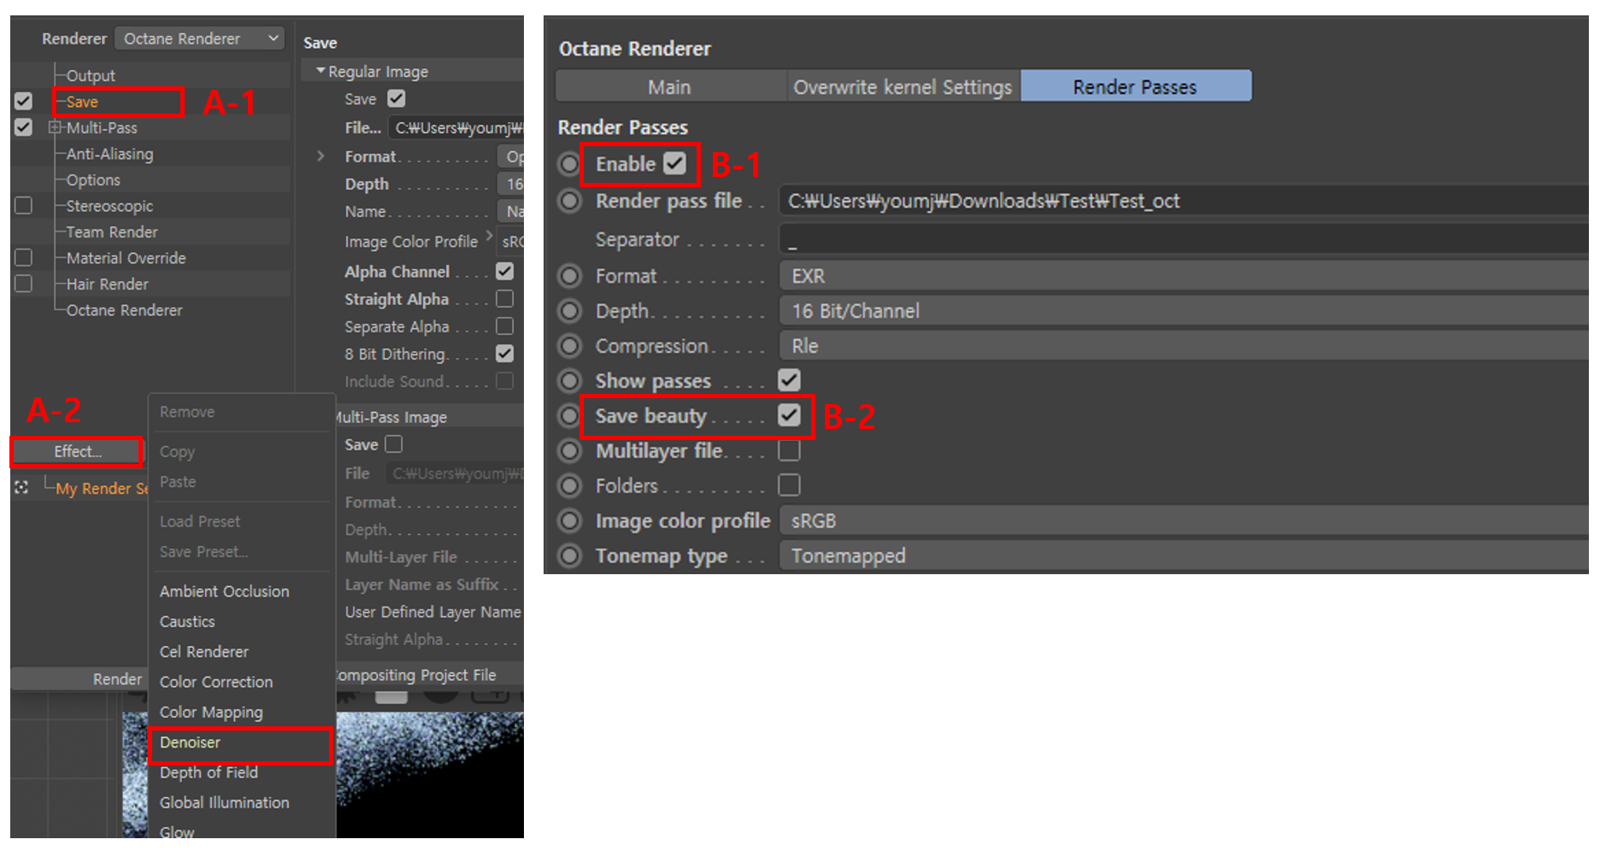Choose Load Preset from the context menu
The width and height of the screenshot is (1600, 857).
(200, 521)
